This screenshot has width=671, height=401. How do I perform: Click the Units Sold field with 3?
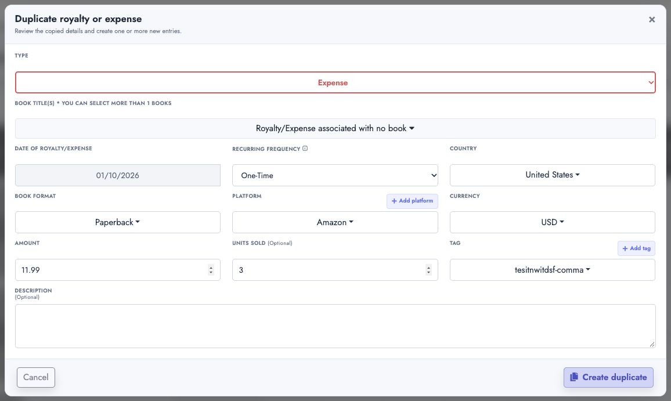[x=335, y=270]
